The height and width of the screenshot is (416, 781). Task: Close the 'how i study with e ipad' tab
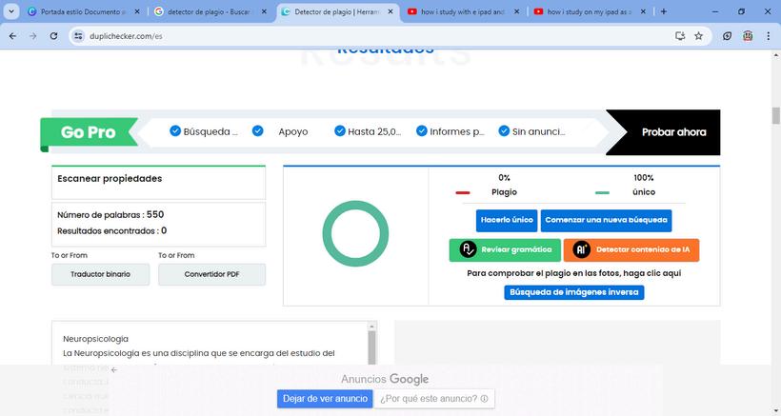(x=517, y=11)
